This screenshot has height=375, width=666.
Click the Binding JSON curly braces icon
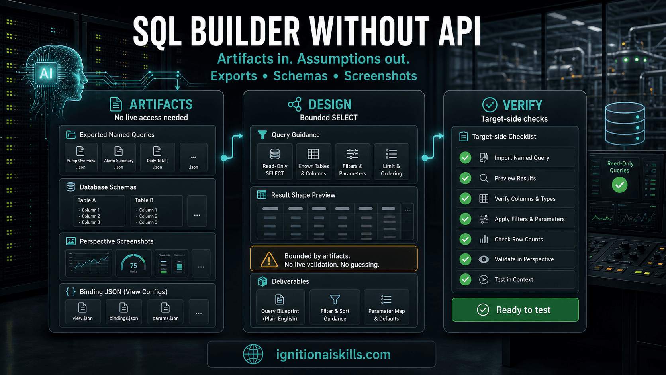(71, 292)
